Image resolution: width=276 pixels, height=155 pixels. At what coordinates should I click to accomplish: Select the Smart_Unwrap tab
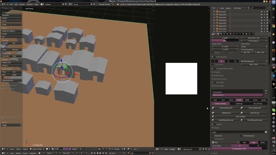pos(220,104)
